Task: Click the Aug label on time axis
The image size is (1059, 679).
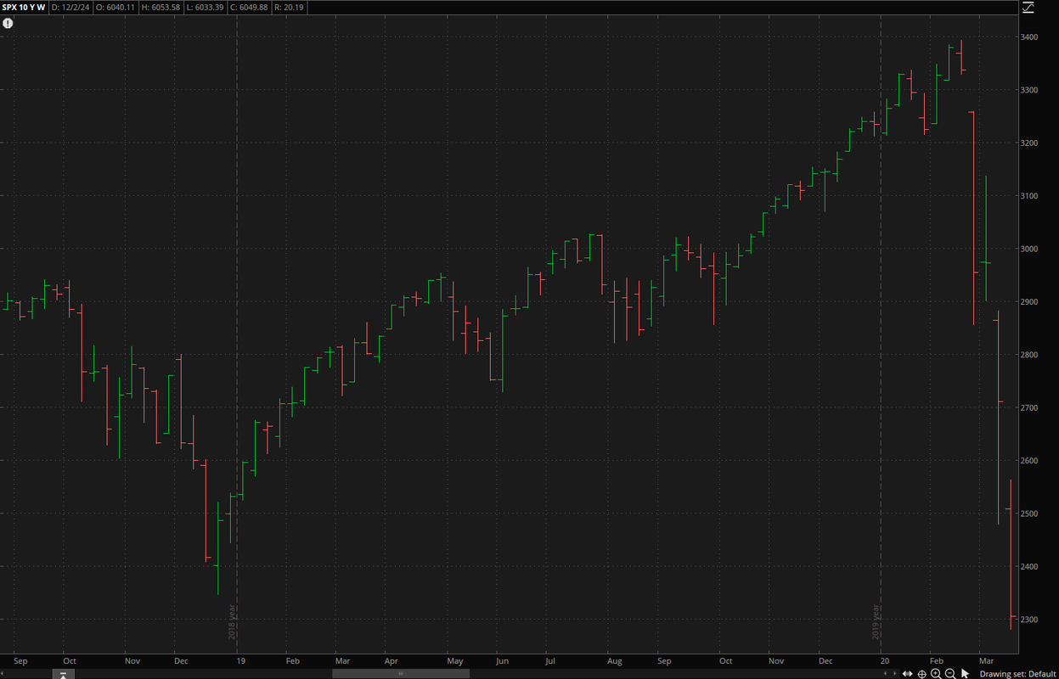Action: coord(614,660)
